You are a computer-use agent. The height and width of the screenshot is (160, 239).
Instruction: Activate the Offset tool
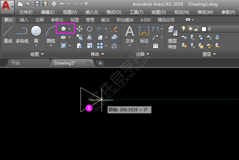click(114, 46)
